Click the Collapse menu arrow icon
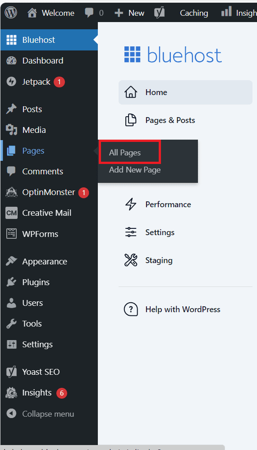Viewport: 257px width, 450px height. click(11, 414)
